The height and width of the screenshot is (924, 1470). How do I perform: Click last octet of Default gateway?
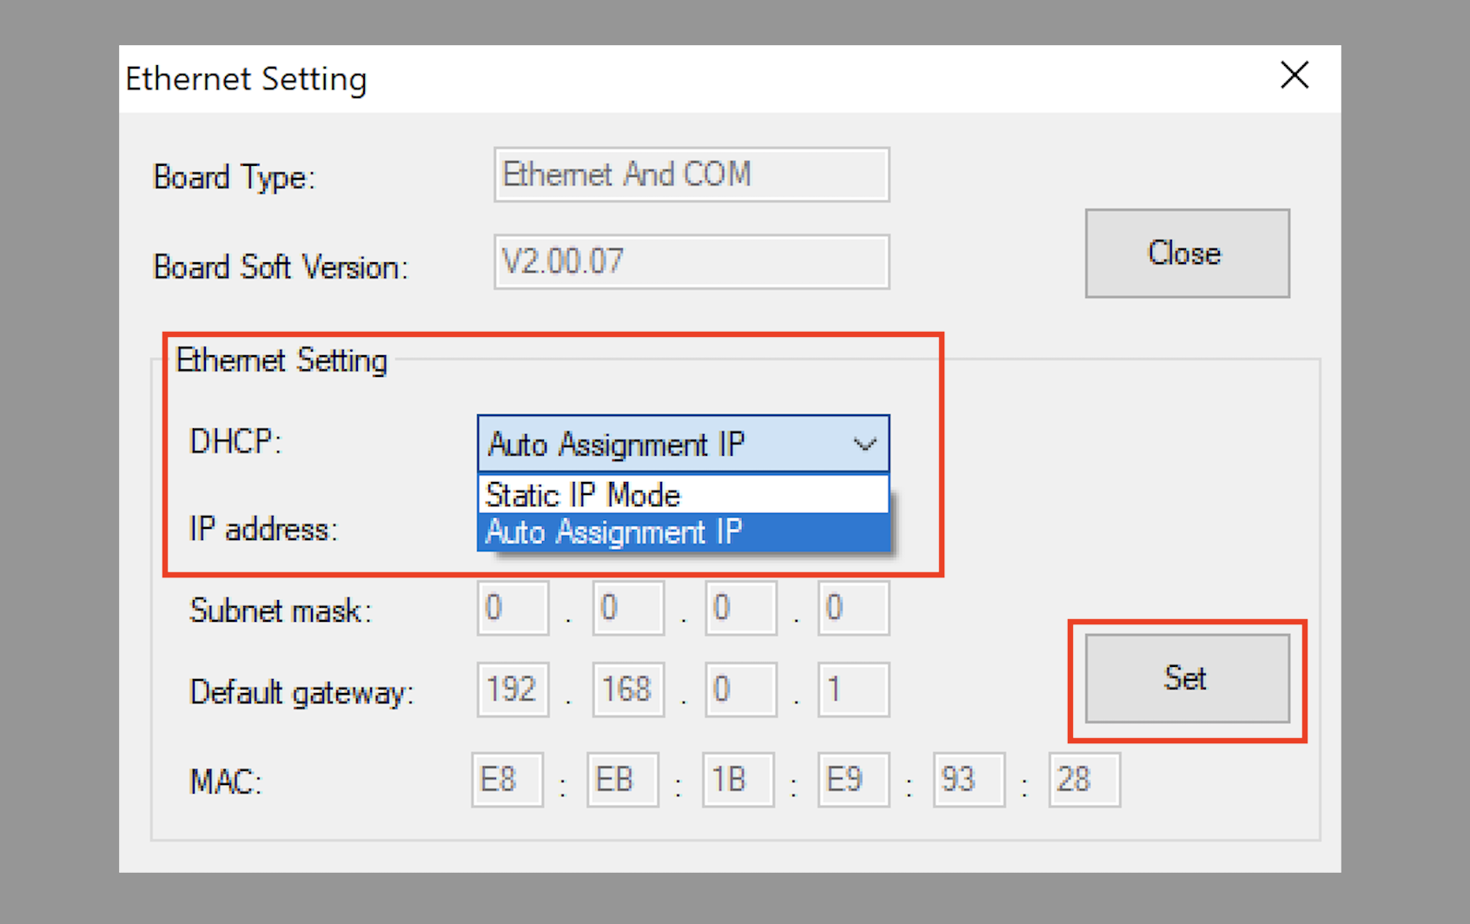point(852,690)
